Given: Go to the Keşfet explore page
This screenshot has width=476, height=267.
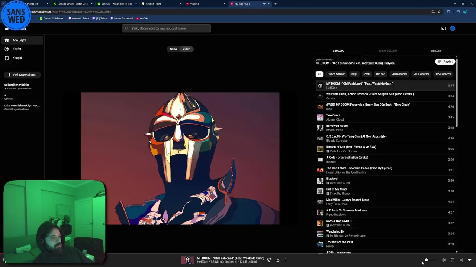Looking at the screenshot, I should click(x=22, y=49).
